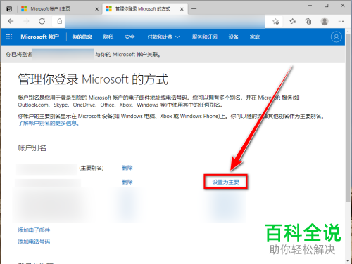Minimize the browser window
Image resolution: width=352 pixels, height=264 pixels.
point(310,6)
